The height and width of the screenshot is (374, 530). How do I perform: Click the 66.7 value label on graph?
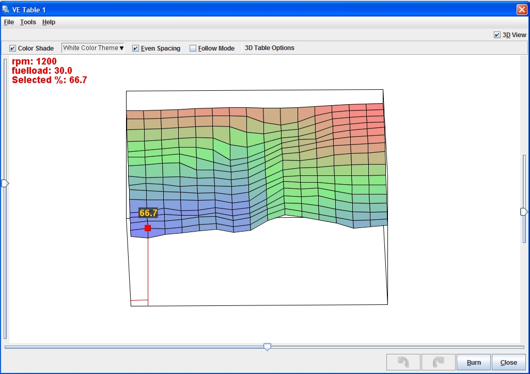148,213
